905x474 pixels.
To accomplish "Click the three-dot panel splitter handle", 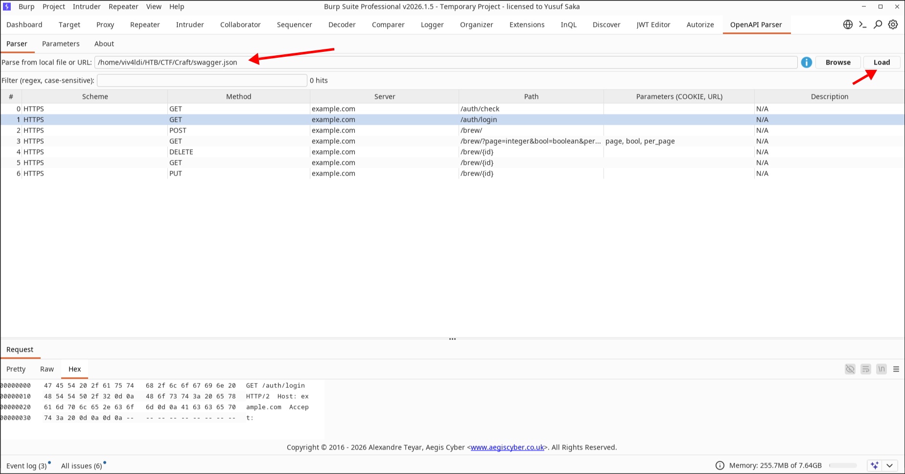I will tap(452, 339).
